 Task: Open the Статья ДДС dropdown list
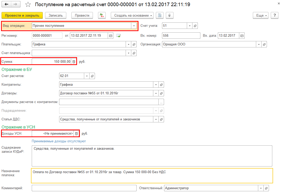pyautogui.click(x=156, y=119)
